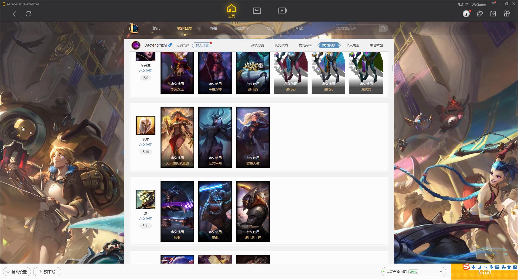Open the 大天使长米迦勒 skin card

click(177, 137)
